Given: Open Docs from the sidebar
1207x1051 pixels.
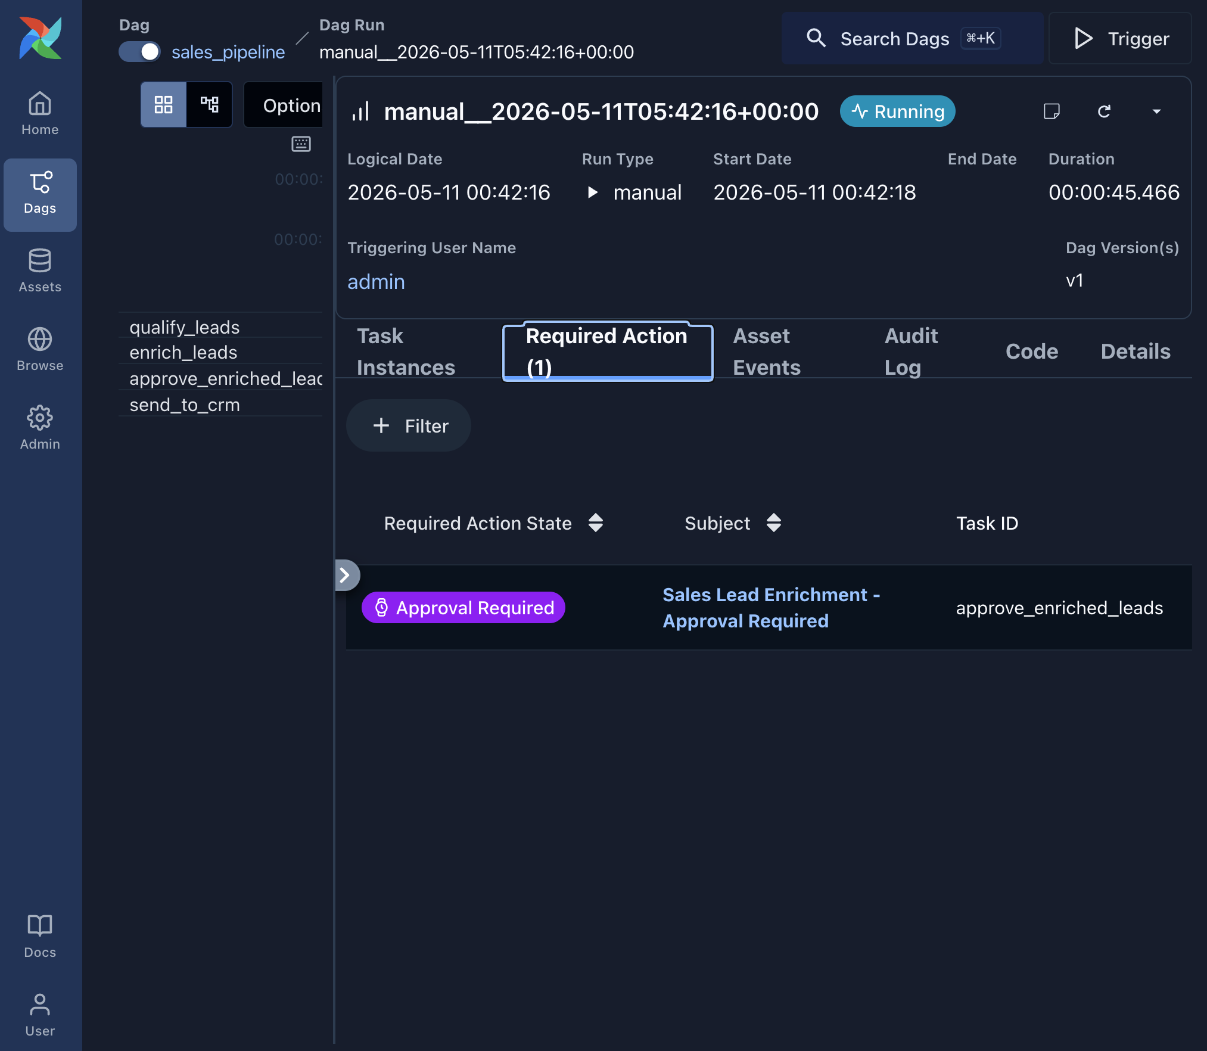Looking at the screenshot, I should 40,937.
